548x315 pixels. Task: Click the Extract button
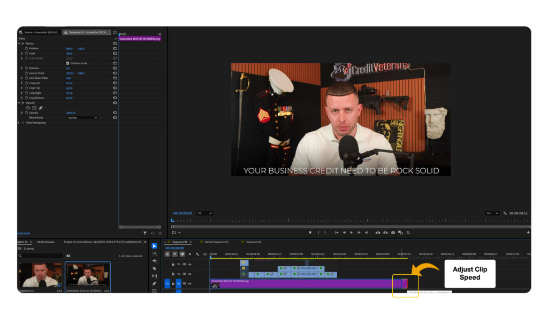[385, 232]
